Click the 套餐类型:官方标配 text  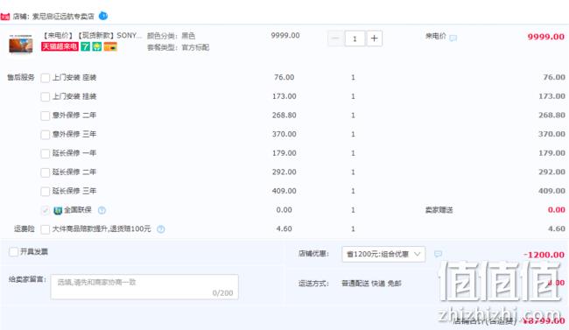point(179,47)
